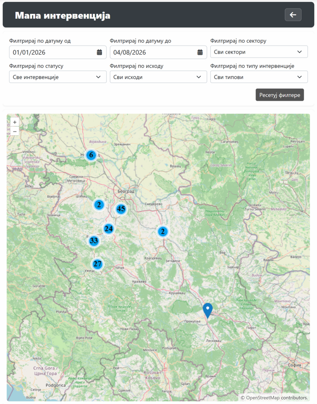Expand the Сви сектори dropdown
317x404 pixels.
click(259, 52)
